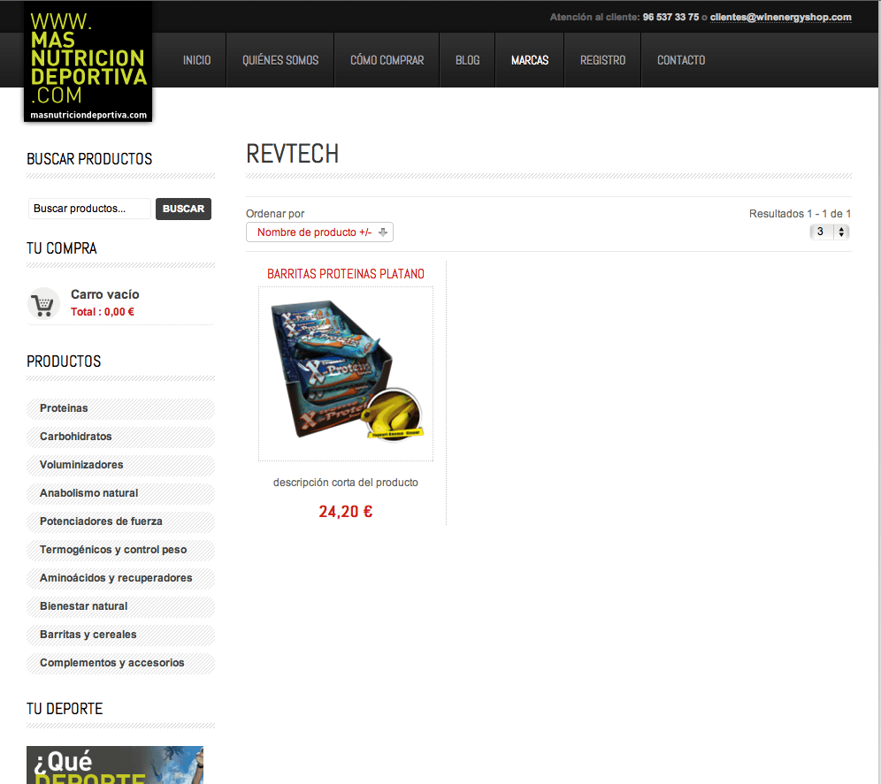Open Complementos y accesorios category

121,663
